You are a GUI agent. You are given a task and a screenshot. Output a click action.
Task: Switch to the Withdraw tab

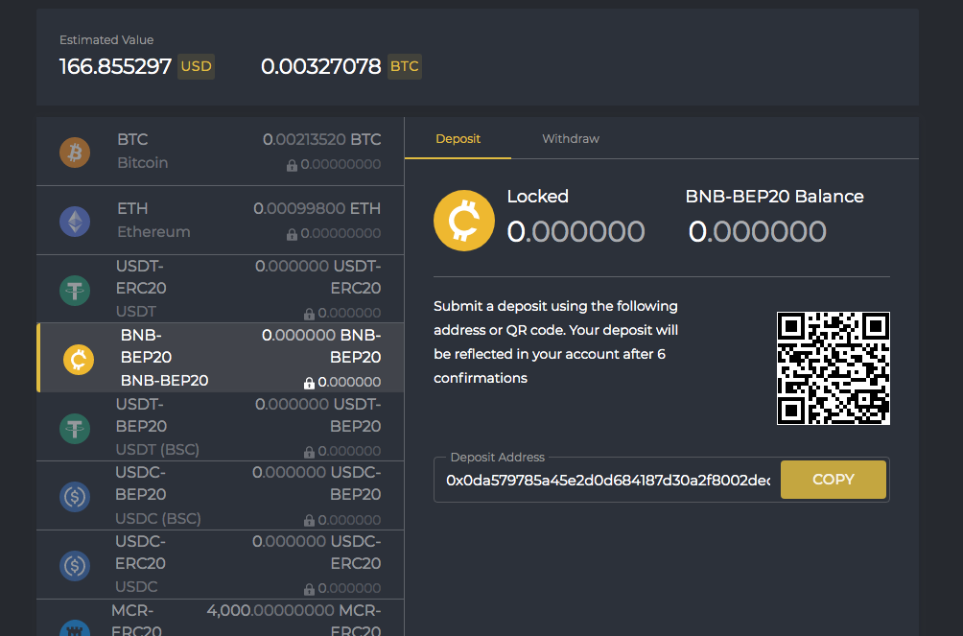[570, 138]
